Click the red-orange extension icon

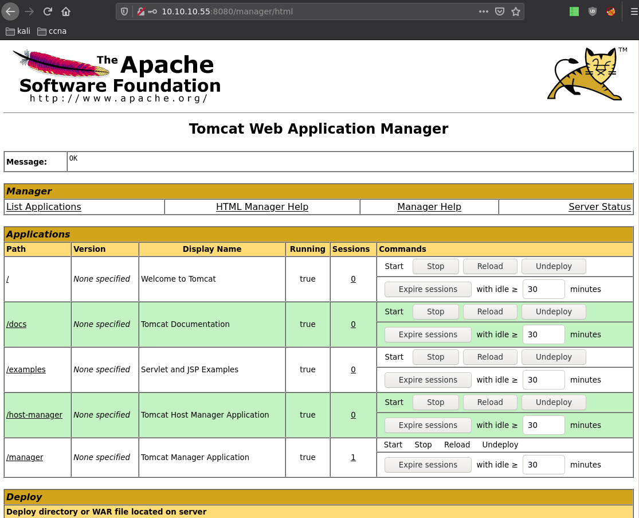point(610,11)
